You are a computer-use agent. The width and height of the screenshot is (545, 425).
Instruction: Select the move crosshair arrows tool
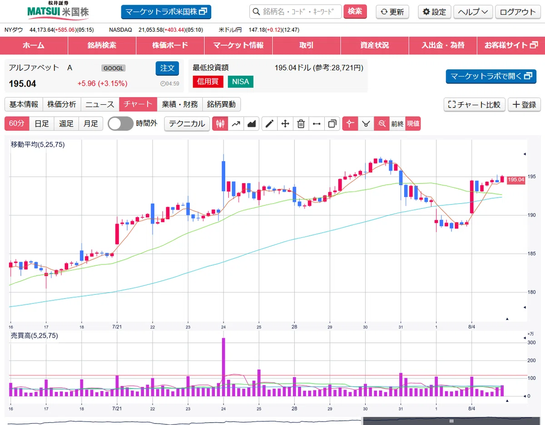tap(285, 123)
